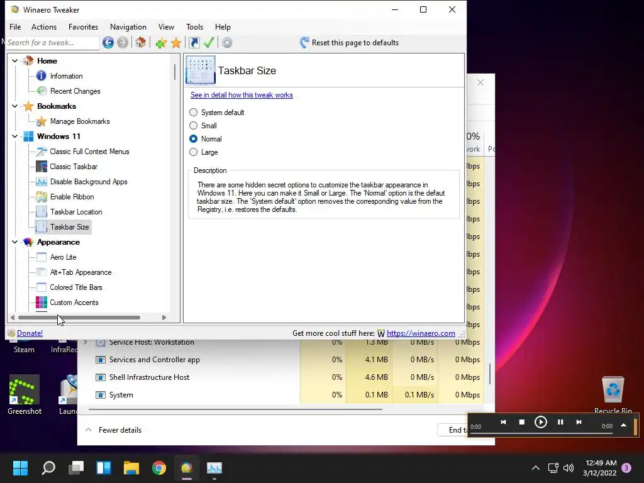This screenshot has height=483, width=644.
Task: Collapse the Appearance tree node
Action: (15, 242)
